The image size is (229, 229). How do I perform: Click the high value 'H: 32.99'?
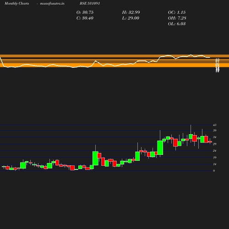tap(131, 12)
